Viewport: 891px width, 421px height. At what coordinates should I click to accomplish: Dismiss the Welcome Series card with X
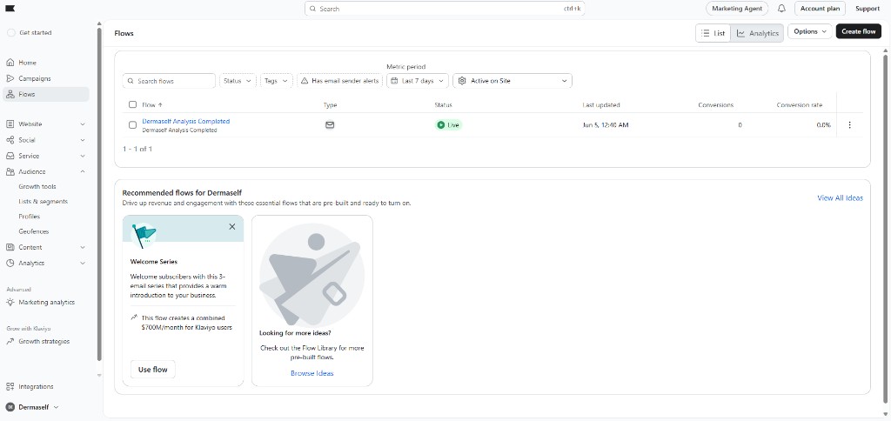(231, 227)
